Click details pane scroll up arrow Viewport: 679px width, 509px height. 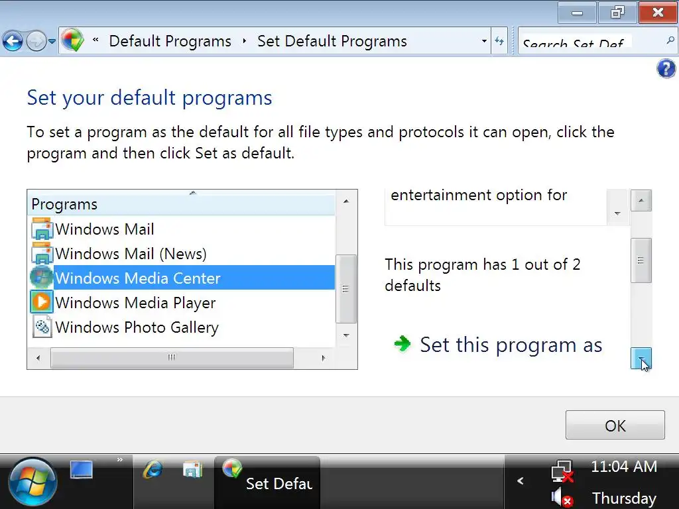(641, 200)
